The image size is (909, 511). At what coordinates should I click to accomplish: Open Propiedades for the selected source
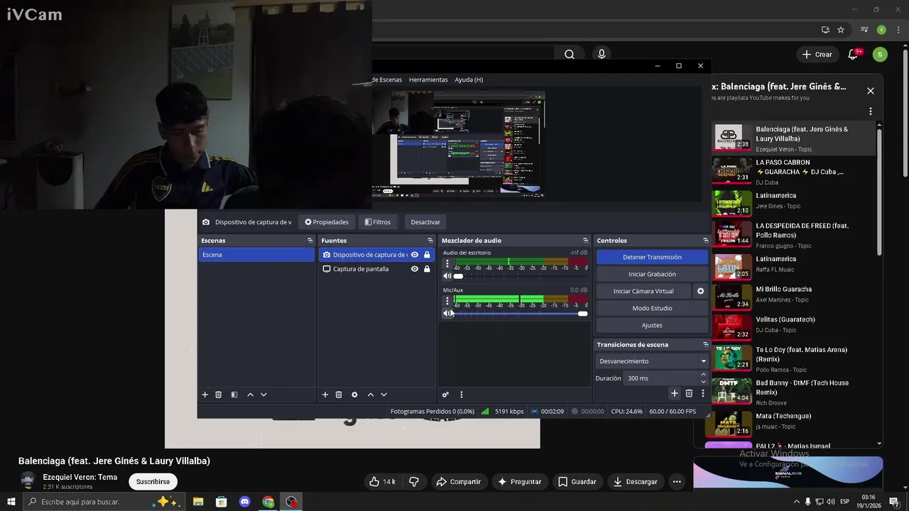tap(327, 222)
